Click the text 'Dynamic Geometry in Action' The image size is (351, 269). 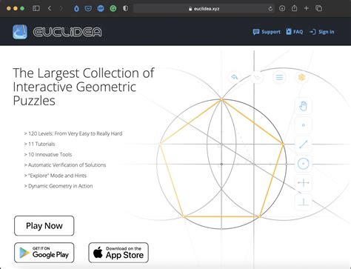point(61,186)
